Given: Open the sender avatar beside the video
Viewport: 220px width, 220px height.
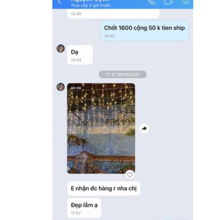Looking at the screenshot, I should click(60, 87).
